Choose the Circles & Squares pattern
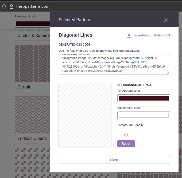The width and height of the screenshot is (182, 178). tap(32, 35)
